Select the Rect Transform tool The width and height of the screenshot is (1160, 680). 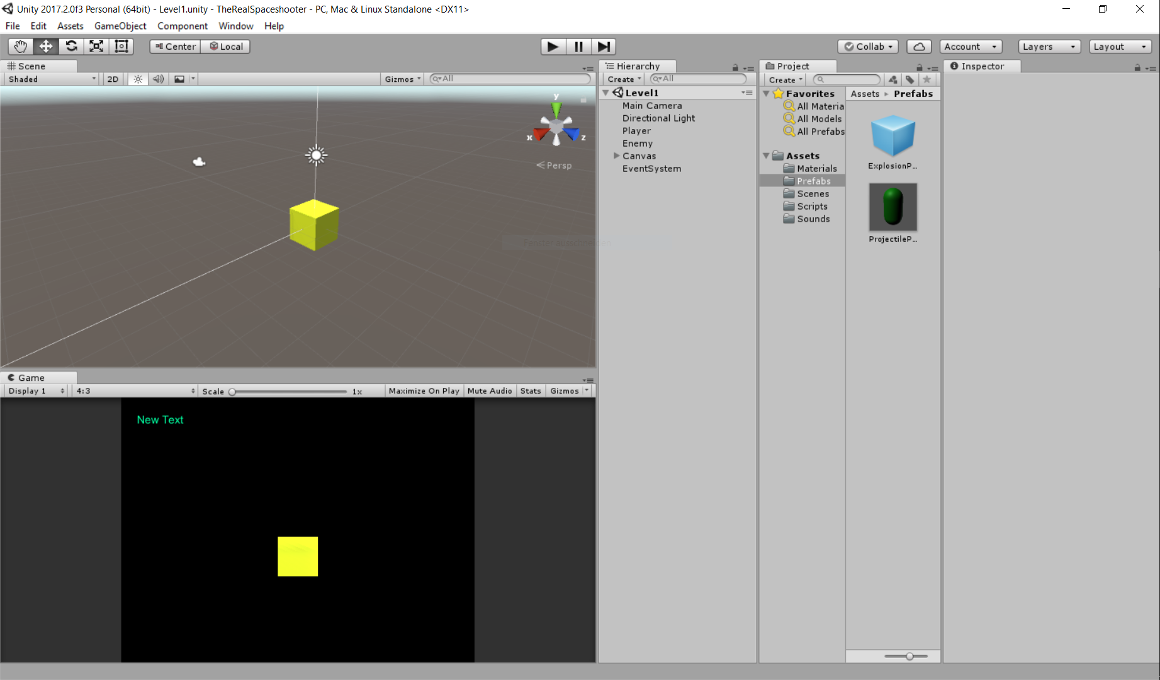pos(121,47)
